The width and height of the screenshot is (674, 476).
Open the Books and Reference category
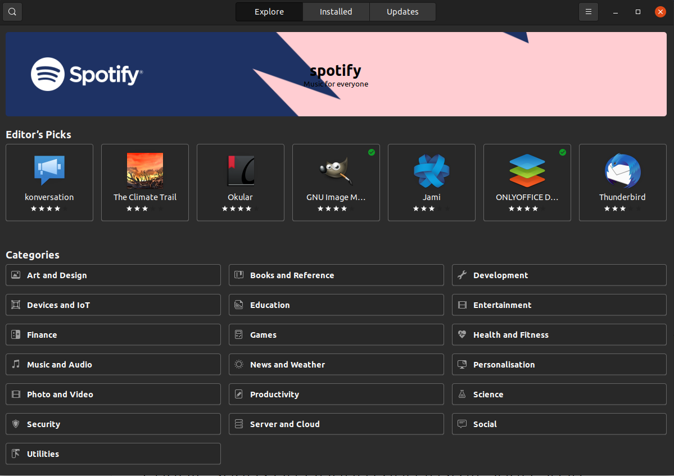(336, 275)
